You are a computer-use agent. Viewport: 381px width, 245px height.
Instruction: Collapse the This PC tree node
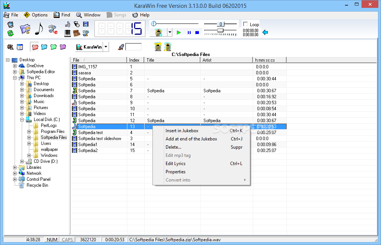click(x=15, y=78)
